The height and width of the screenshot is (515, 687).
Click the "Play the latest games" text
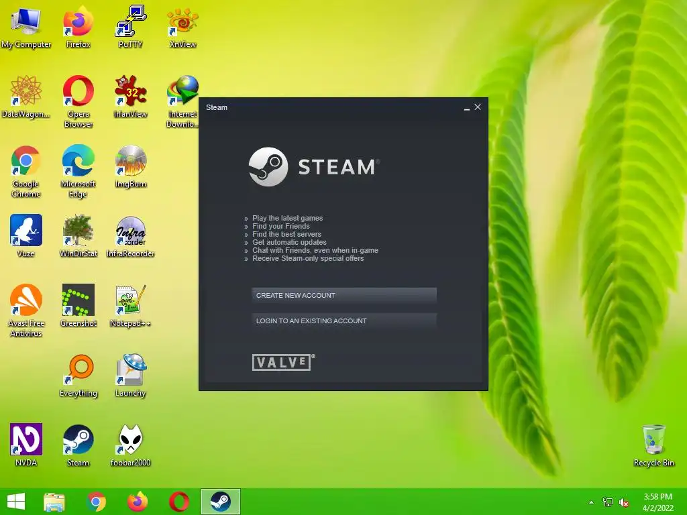tap(287, 218)
